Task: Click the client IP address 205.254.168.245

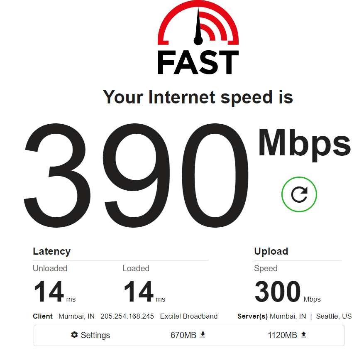Action: tap(127, 316)
